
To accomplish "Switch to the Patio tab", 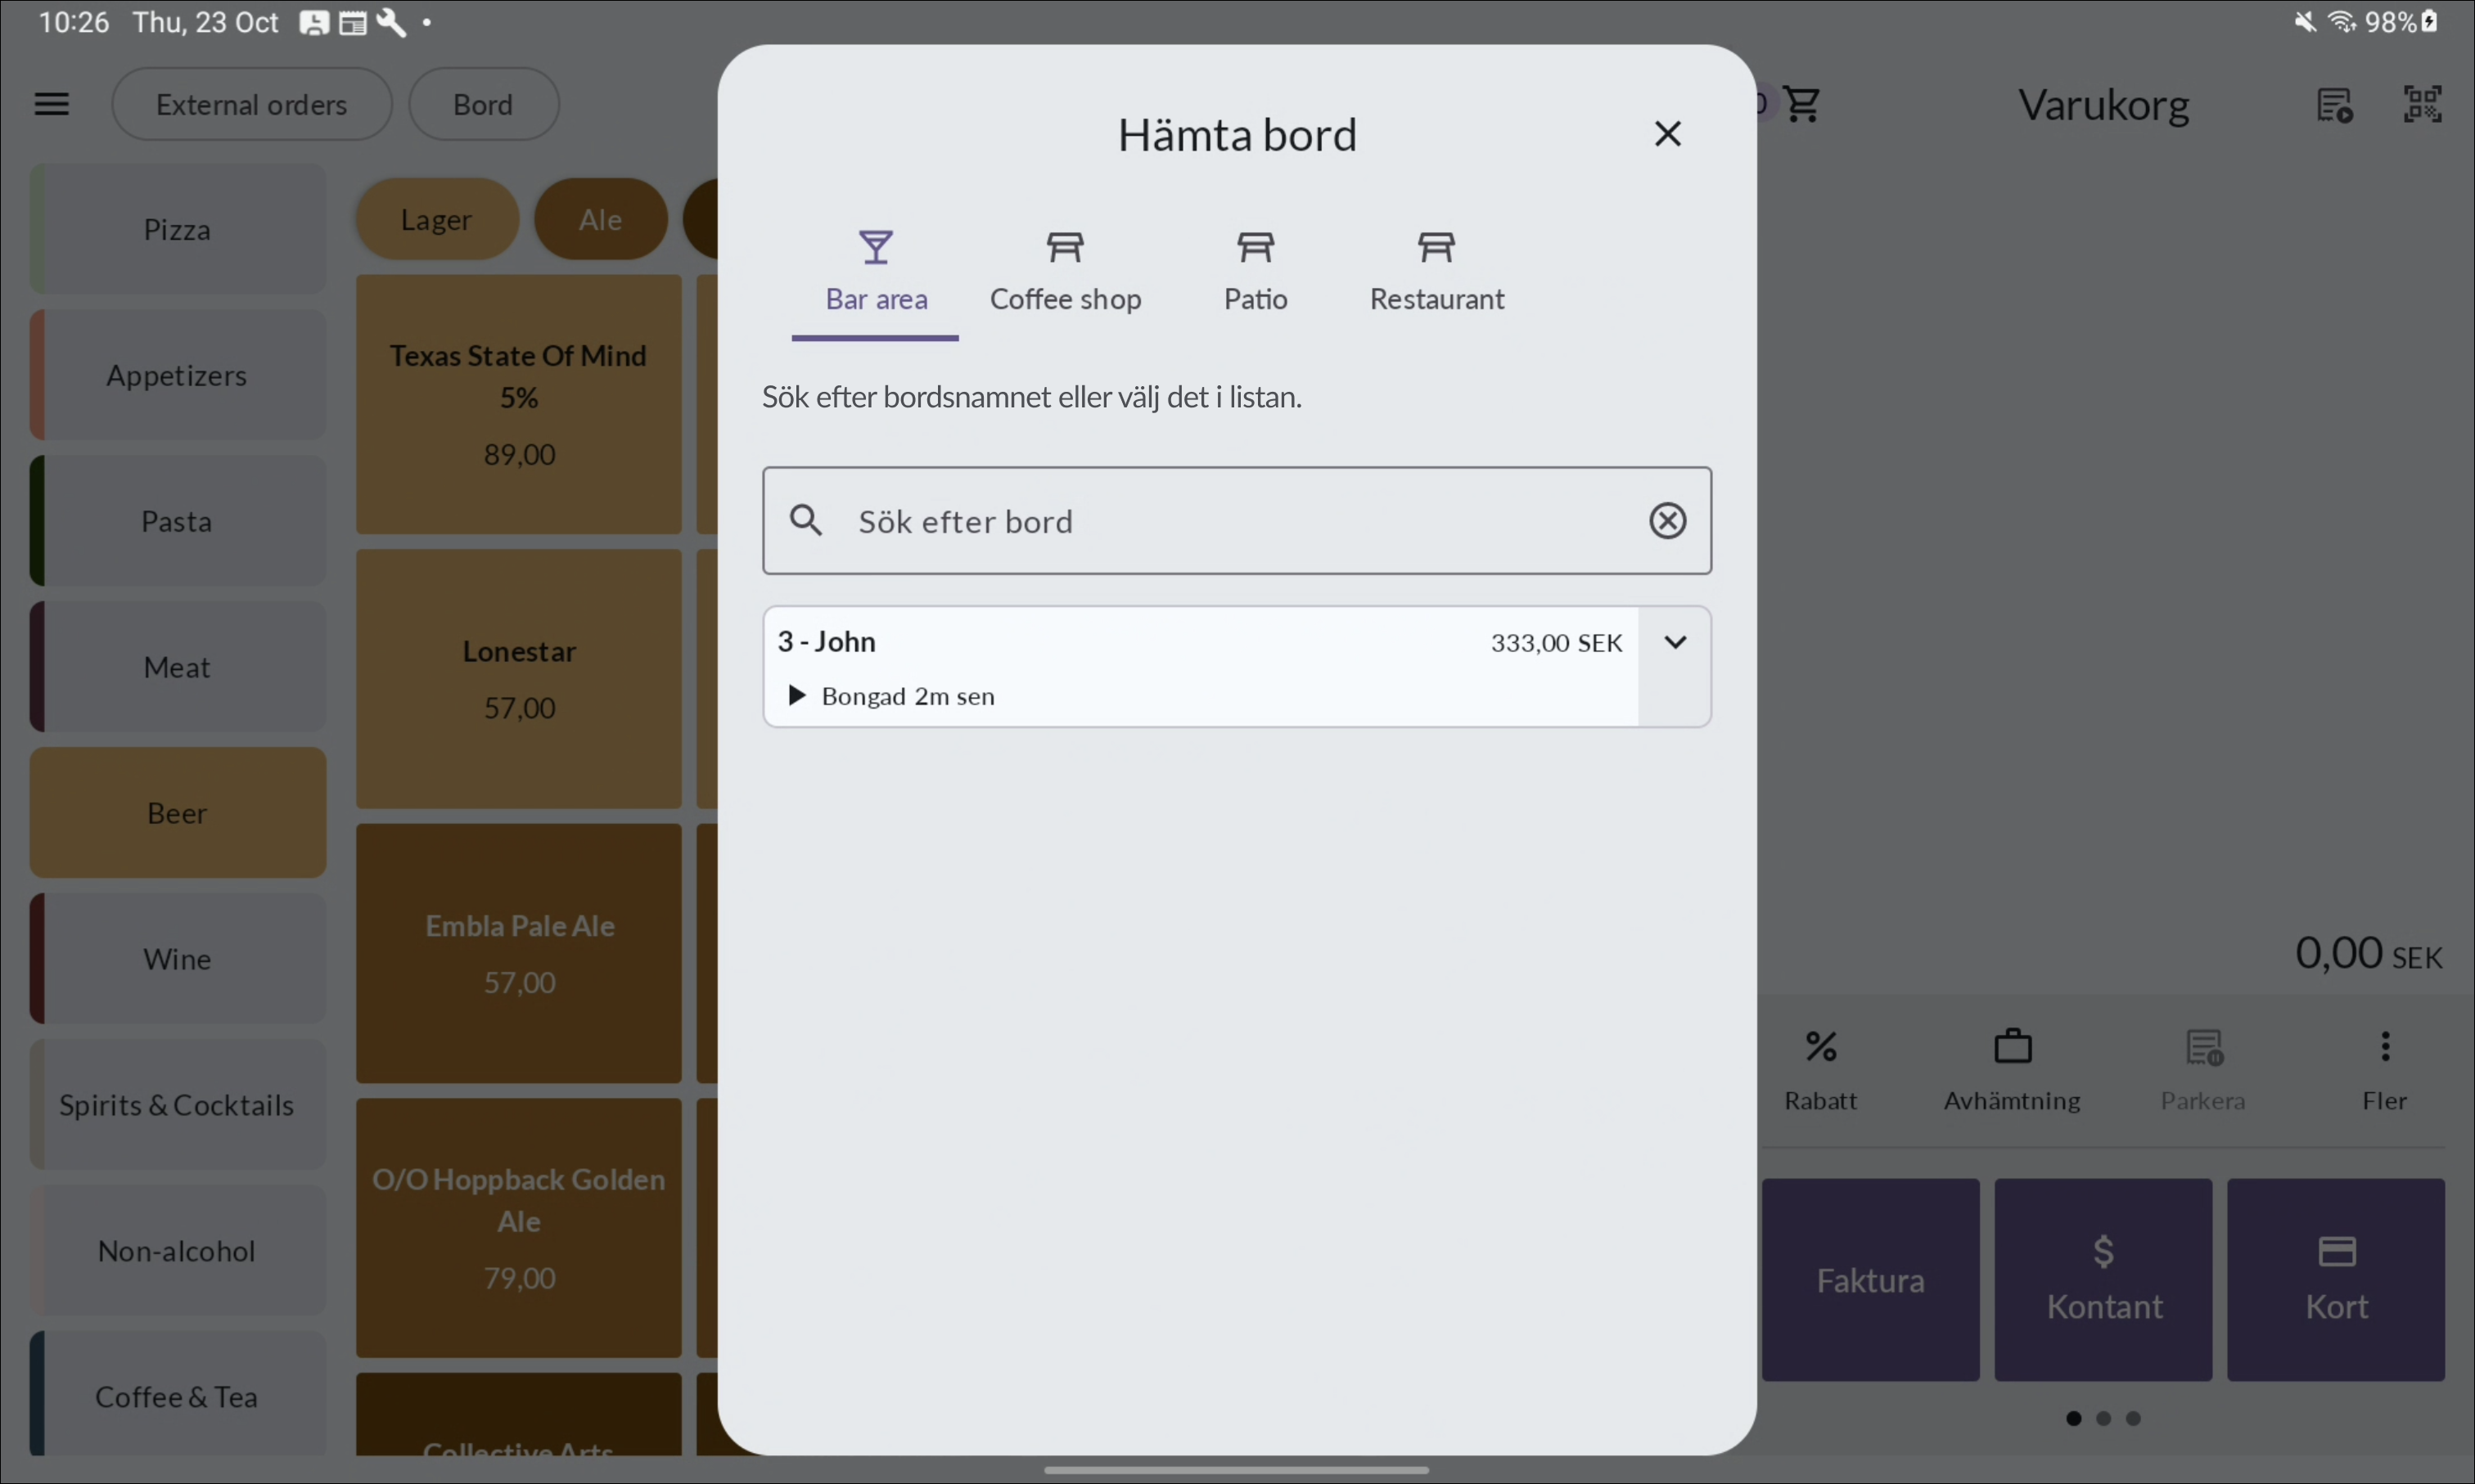I will point(1255,270).
